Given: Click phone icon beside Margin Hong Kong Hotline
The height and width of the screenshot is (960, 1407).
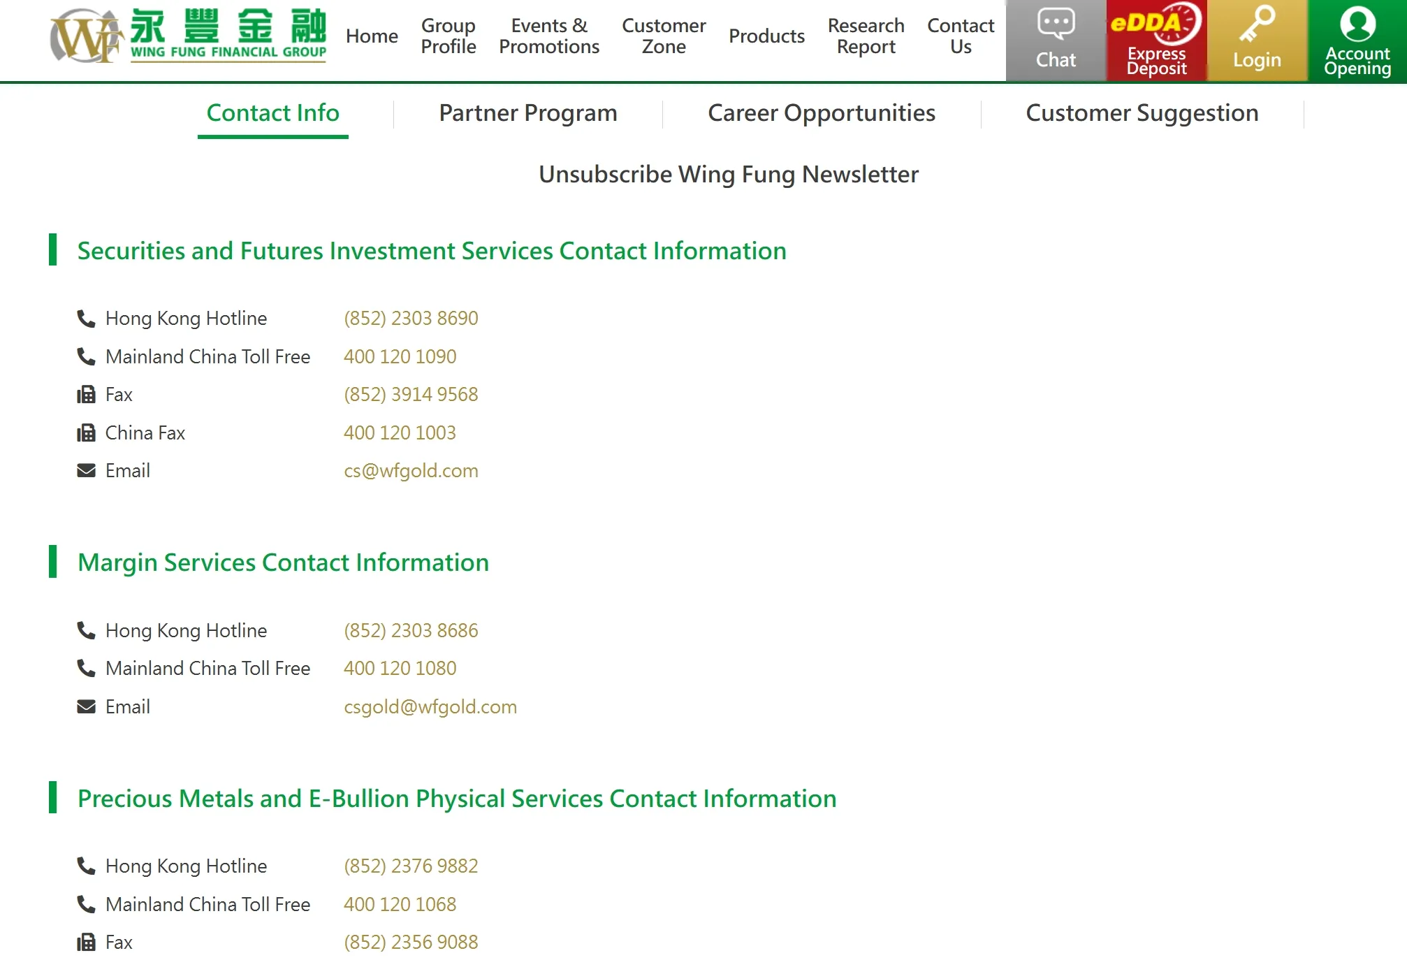Looking at the screenshot, I should click(86, 631).
